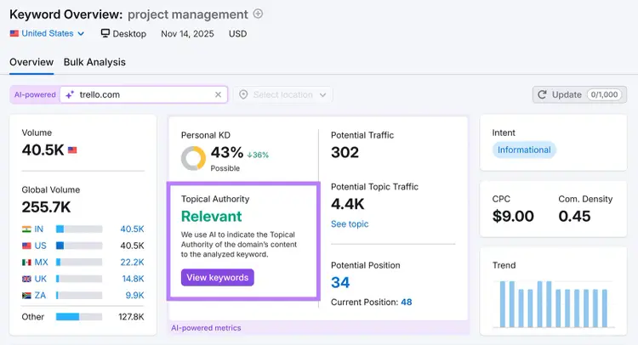638x345 pixels.
Task: Click the UK flag icon
Action: [26, 279]
